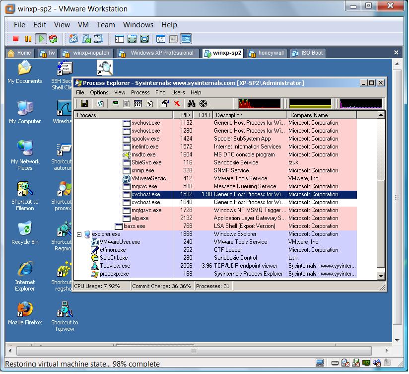
Task: Open the VMware VM menu
Action: pyautogui.click(x=83, y=25)
